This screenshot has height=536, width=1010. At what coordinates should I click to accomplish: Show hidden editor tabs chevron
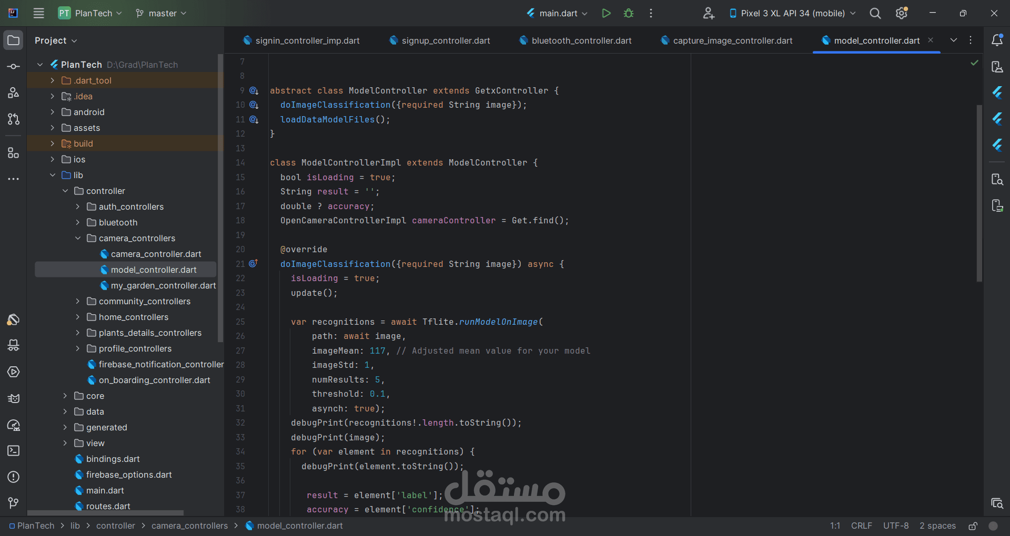[953, 40]
